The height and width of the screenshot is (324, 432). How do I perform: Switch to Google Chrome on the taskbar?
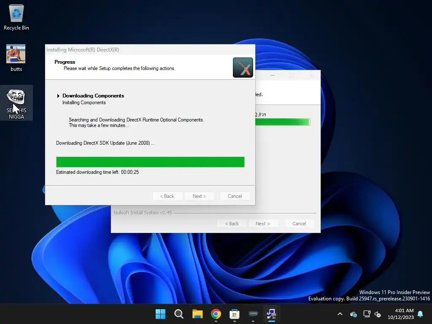coord(216,314)
